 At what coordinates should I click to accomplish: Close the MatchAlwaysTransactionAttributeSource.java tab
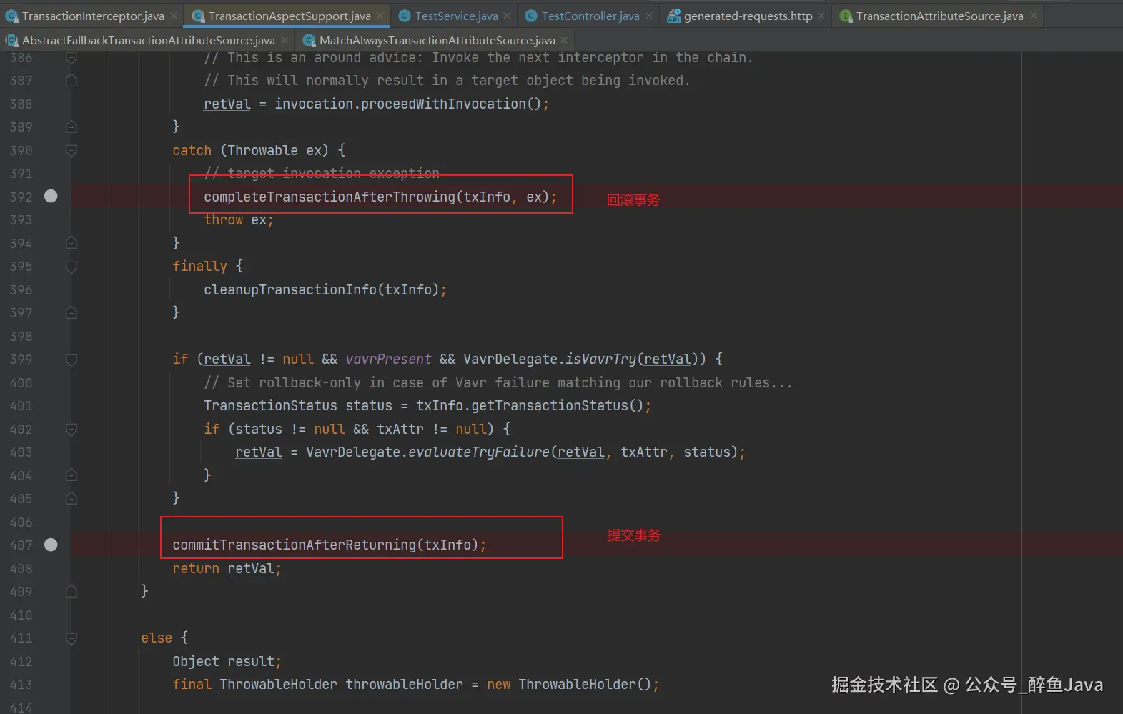[x=564, y=40]
